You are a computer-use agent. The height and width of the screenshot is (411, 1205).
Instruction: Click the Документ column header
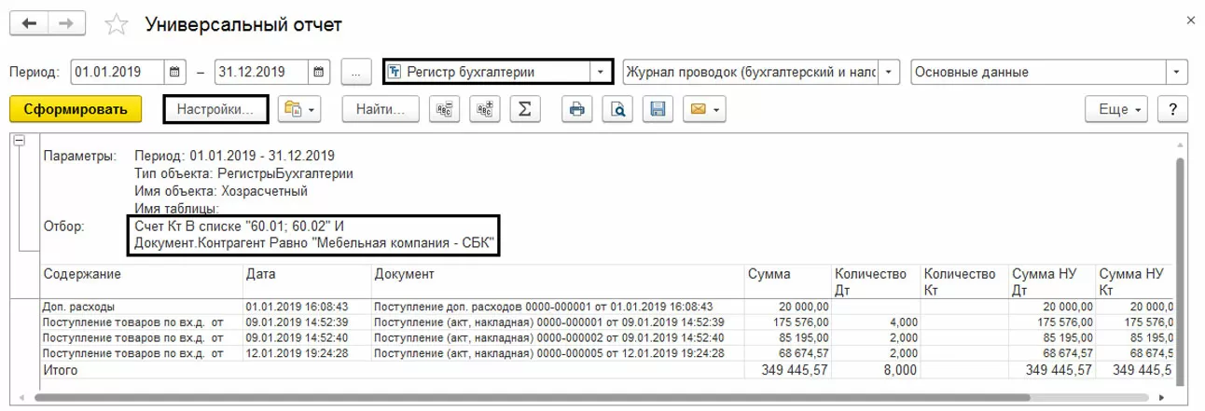click(x=558, y=281)
